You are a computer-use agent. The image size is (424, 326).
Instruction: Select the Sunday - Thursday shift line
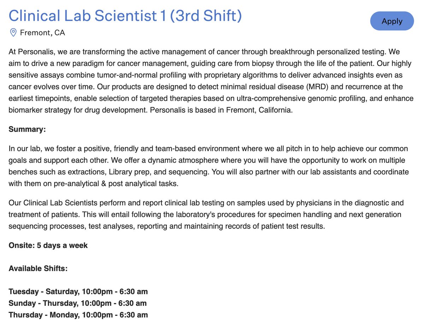point(77,303)
